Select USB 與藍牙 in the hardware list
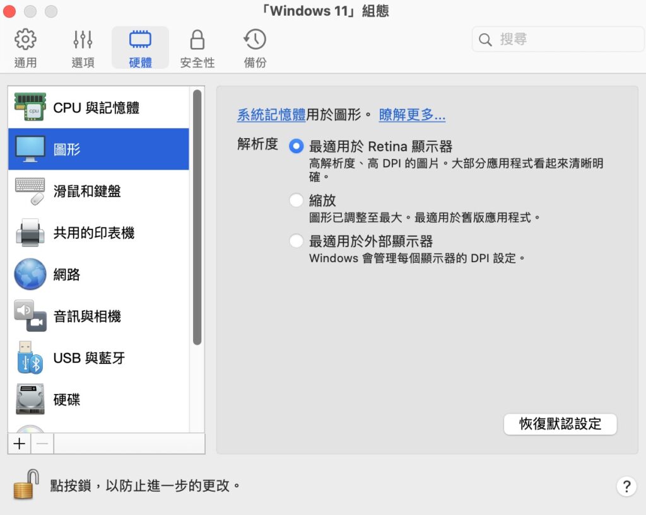Image resolution: width=646 pixels, height=515 pixels. point(98,357)
